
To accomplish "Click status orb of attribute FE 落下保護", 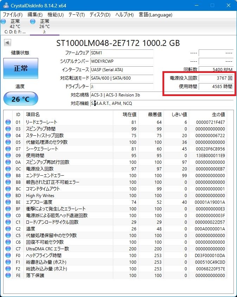I will tap(8, 276).
